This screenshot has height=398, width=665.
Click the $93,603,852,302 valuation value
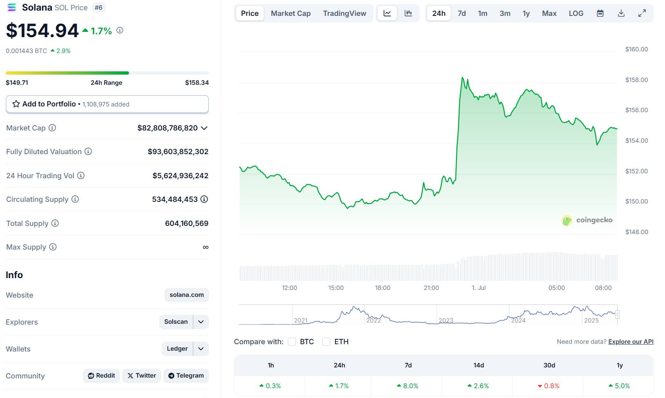tap(178, 152)
